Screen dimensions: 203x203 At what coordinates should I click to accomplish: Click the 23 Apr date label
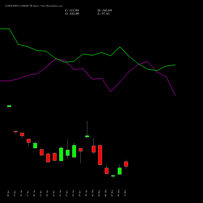click(54, 193)
